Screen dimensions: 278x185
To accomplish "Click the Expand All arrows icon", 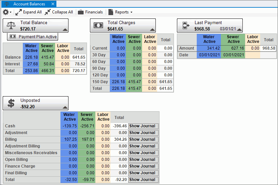I will (x=18, y=12).
